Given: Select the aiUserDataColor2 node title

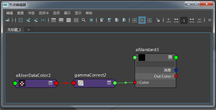Looking at the screenshot, I should 33,75.
